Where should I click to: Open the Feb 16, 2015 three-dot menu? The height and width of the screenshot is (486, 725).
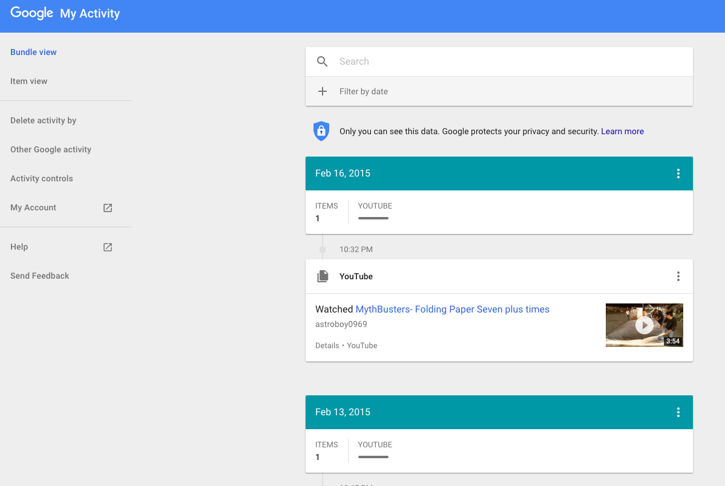coord(678,173)
